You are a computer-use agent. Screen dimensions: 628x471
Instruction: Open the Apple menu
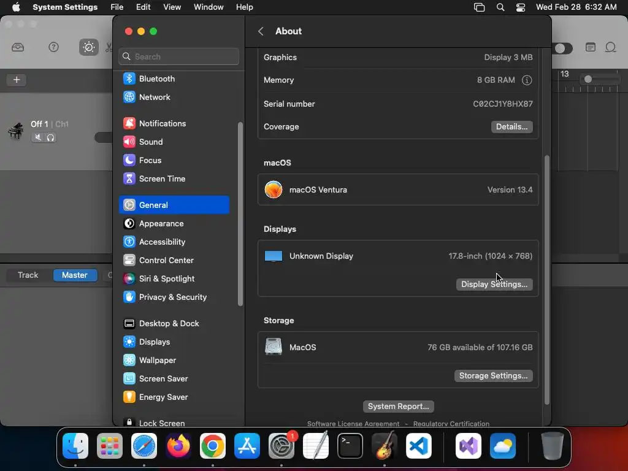pos(16,7)
